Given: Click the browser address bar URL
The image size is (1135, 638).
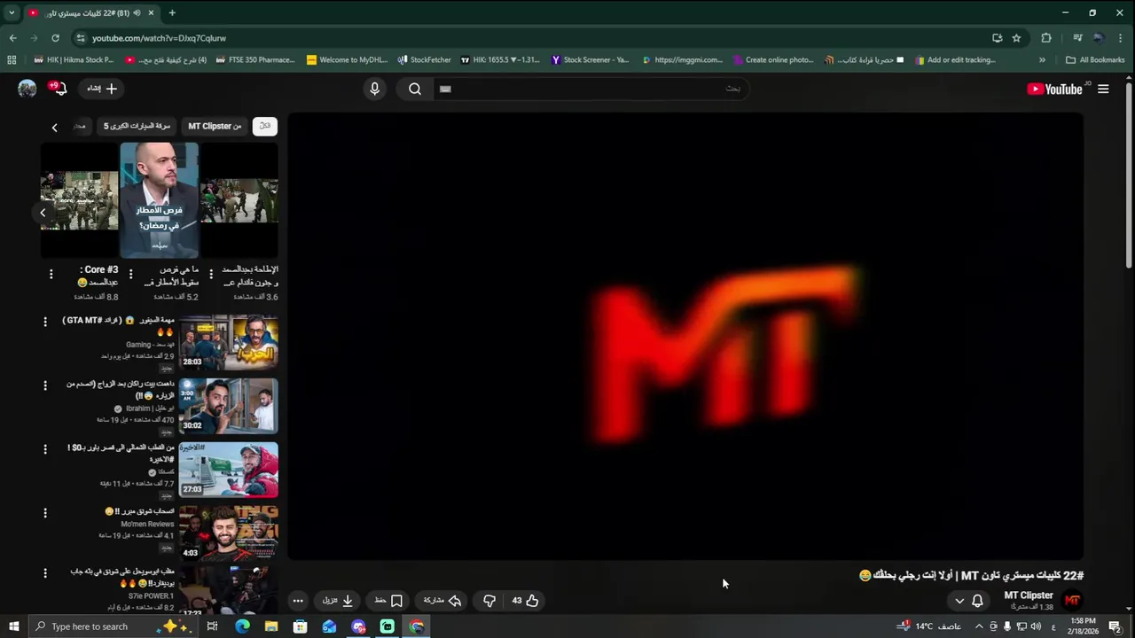Looking at the screenshot, I should click(159, 38).
